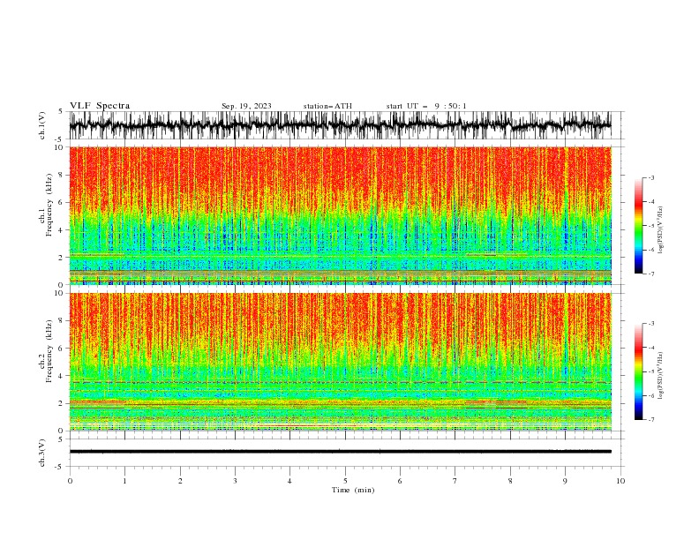Select the date "Sep. 19, 2023"
This screenshot has height=540, width=699.
click(246, 106)
